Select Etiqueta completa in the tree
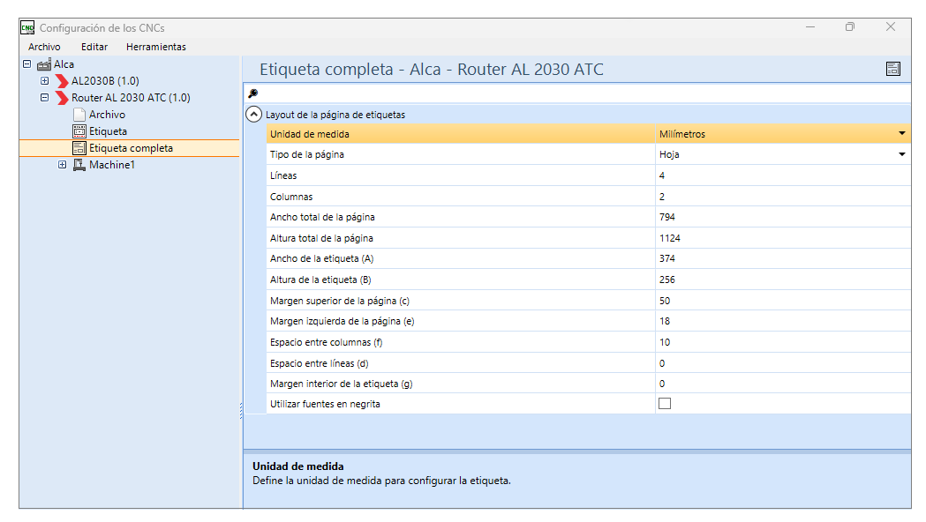Image resolution: width=926 pixels, height=522 pixels. (132, 148)
